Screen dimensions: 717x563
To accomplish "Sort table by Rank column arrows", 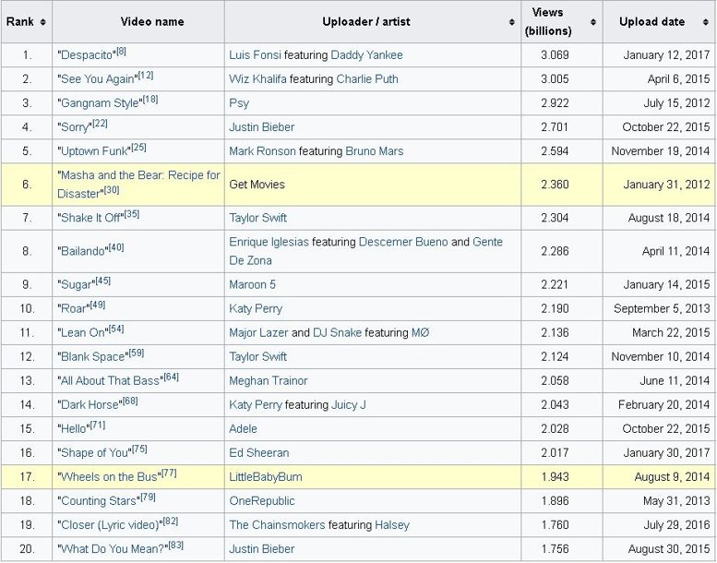I will [x=43, y=22].
